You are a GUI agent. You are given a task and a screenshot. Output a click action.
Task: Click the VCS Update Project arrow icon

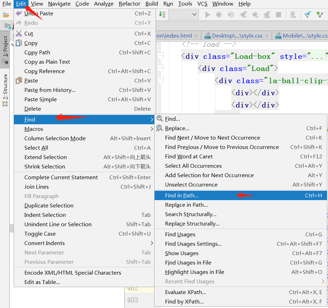click(x=308, y=15)
